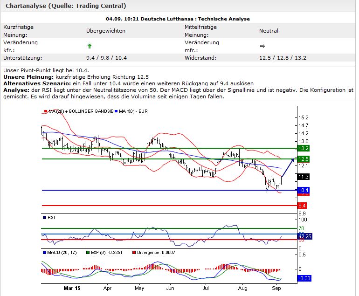359x296 pixels.
Task: Click the black 11.3 current price tag
Action: pyautogui.click(x=304, y=177)
